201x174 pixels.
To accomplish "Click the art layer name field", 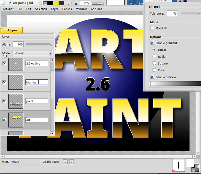I will tap(37, 120).
